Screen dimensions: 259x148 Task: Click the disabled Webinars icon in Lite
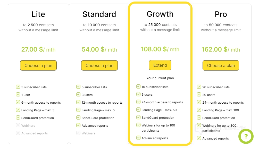[18, 125]
